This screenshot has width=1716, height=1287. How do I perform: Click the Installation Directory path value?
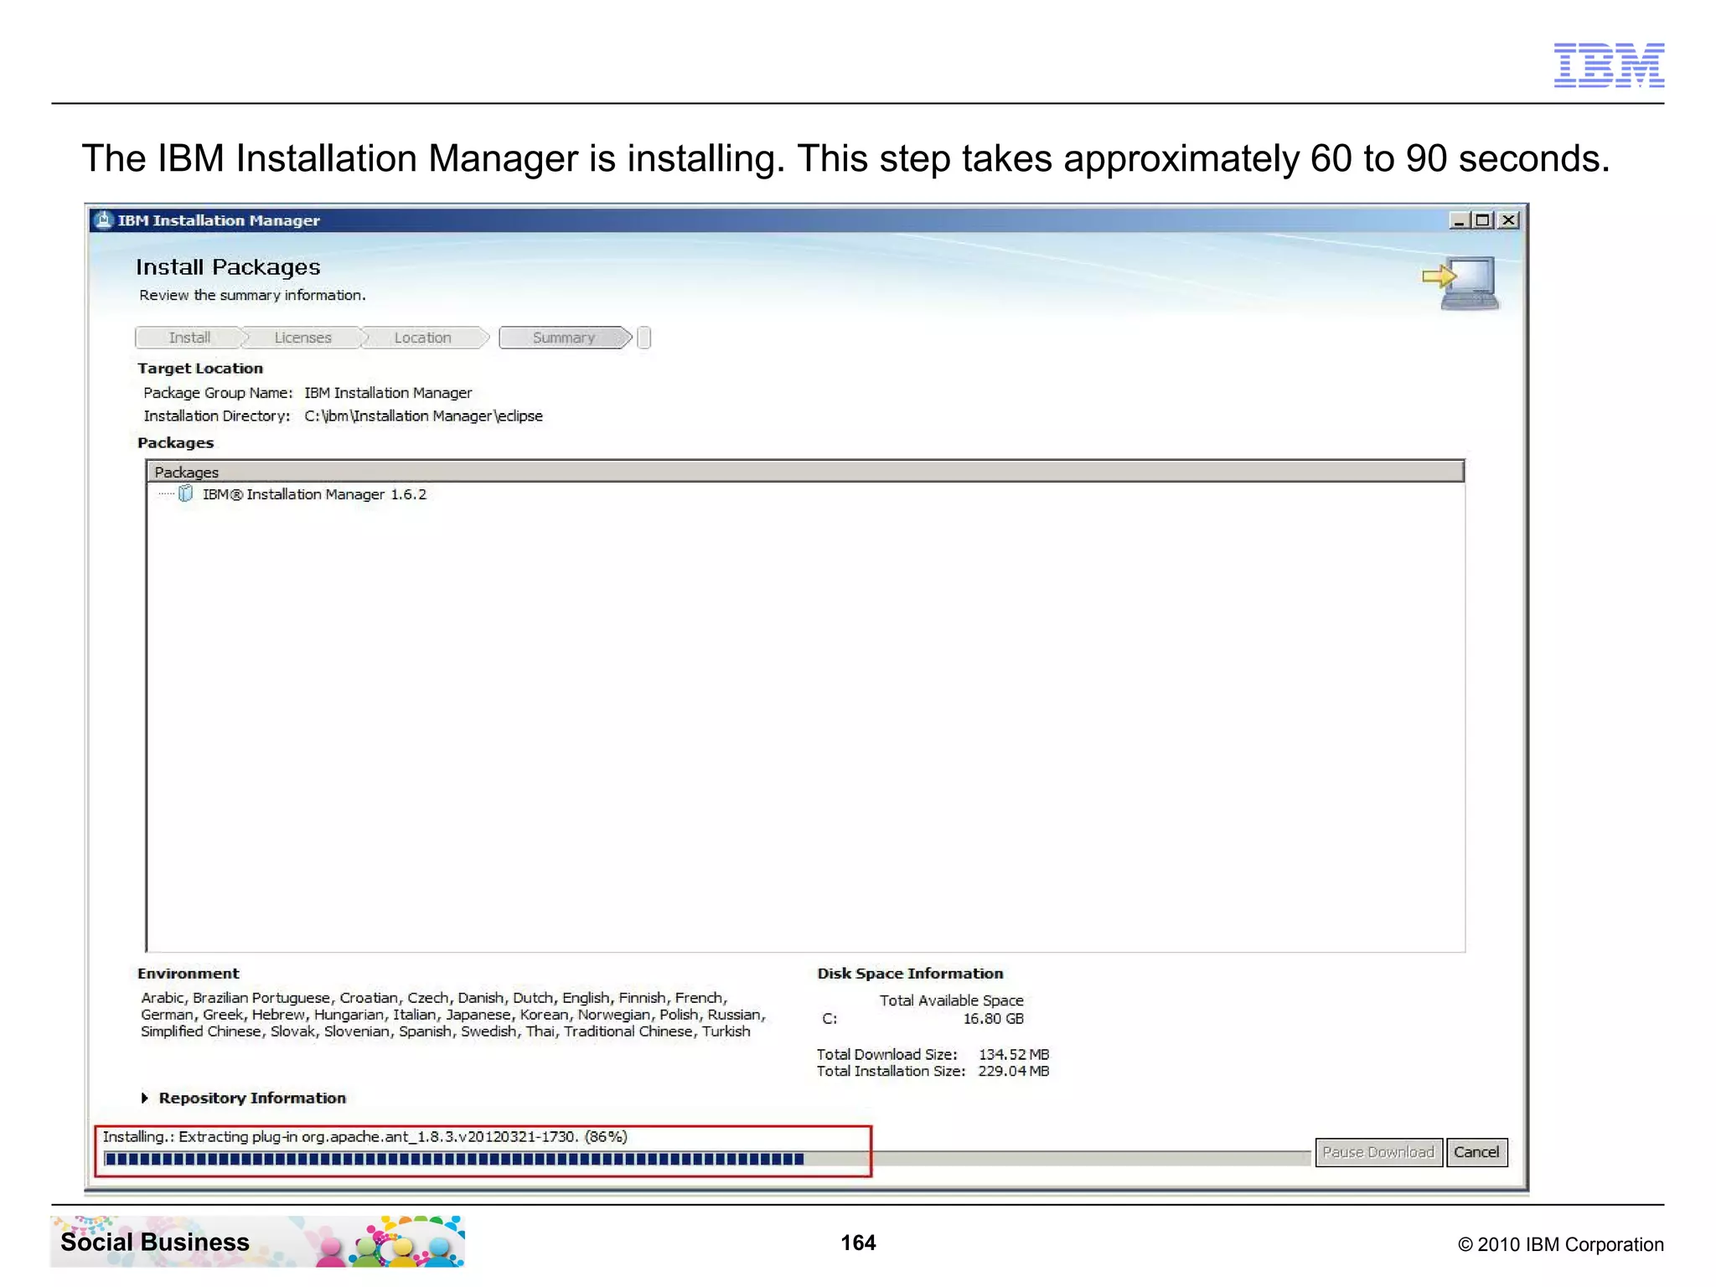point(423,416)
